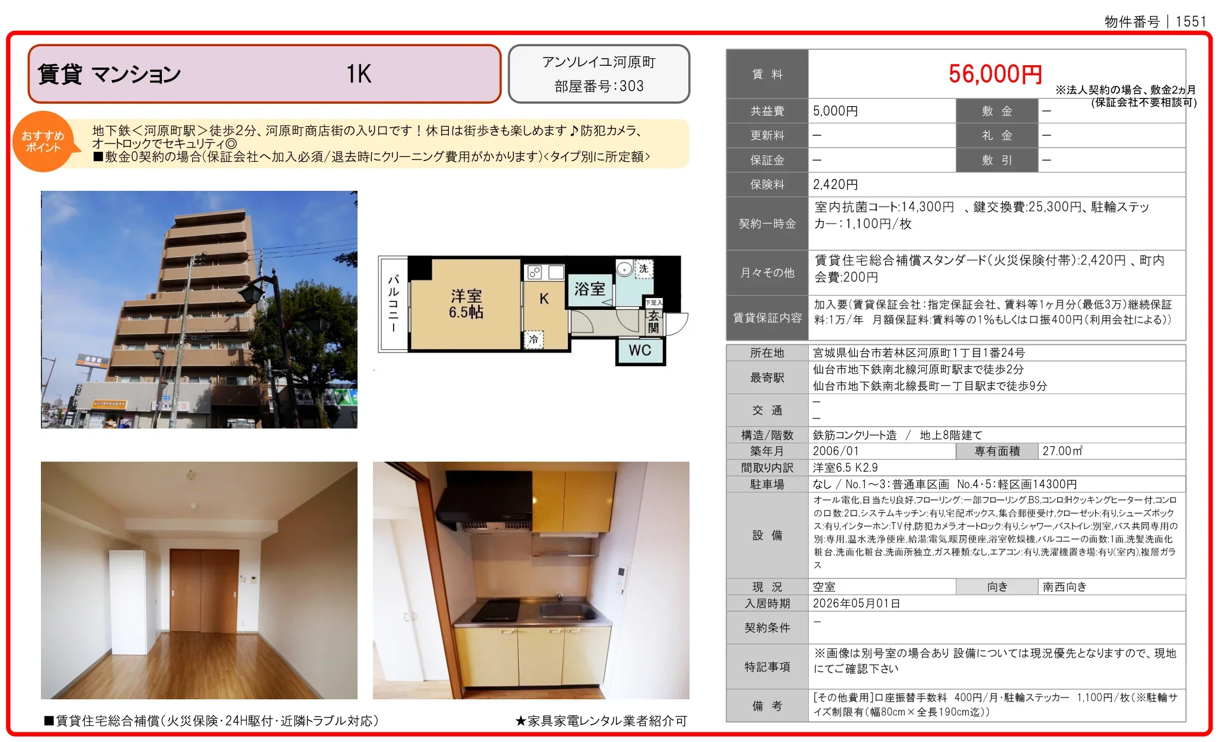The image size is (1219, 742).
Task: Click the 共益費 label cell
Action: point(767,111)
